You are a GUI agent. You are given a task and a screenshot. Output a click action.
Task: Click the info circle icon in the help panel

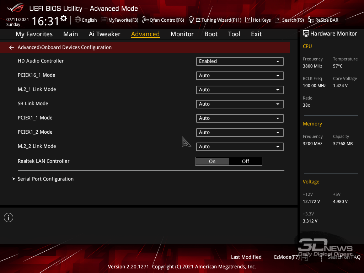tap(9, 218)
